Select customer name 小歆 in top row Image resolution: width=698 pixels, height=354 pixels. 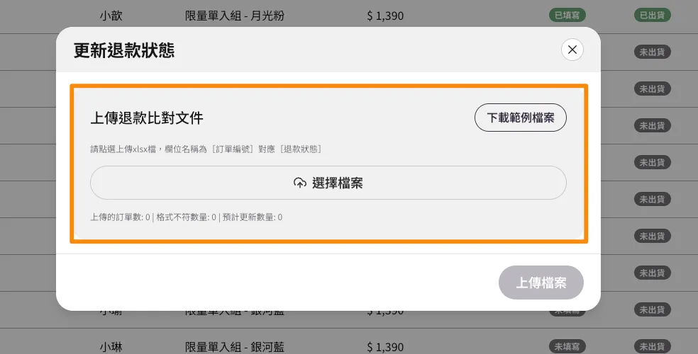111,15
